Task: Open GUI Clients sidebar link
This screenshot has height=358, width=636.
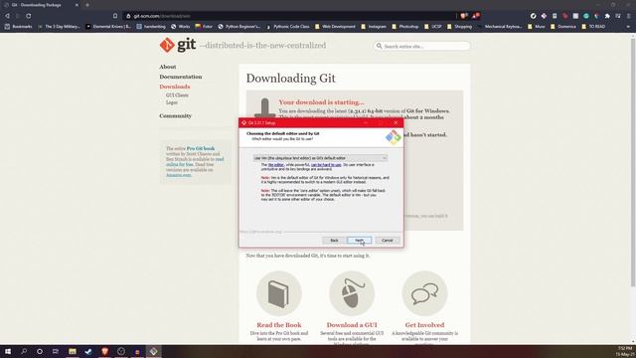Action: pyautogui.click(x=177, y=95)
